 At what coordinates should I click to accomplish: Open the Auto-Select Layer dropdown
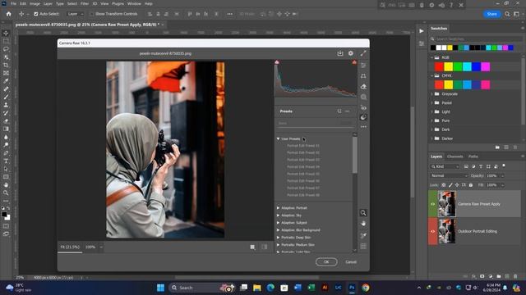[75, 14]
